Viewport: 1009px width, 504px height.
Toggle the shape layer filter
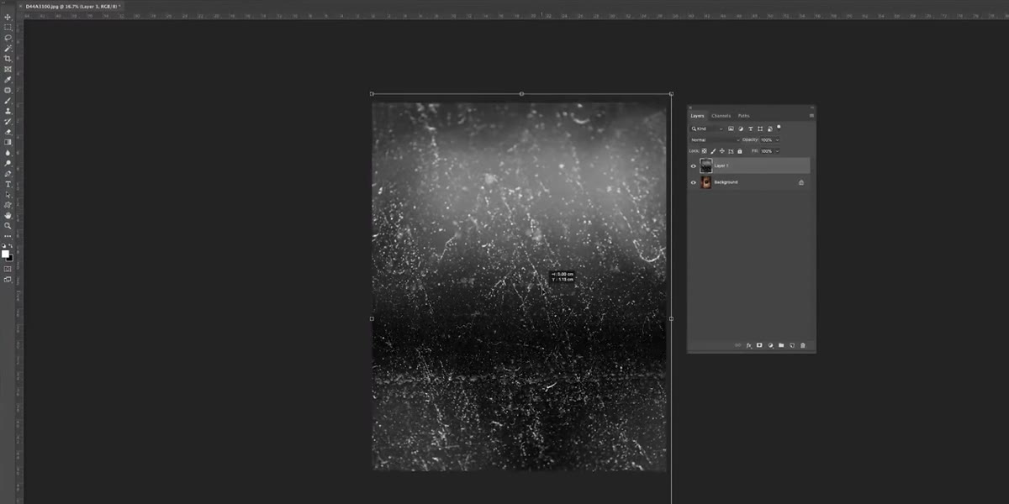click(760, 129)
